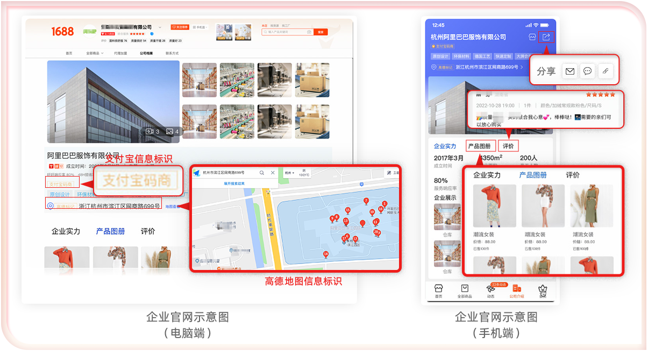Select 产品图册 tab on desktop page

tap(110, 231)
